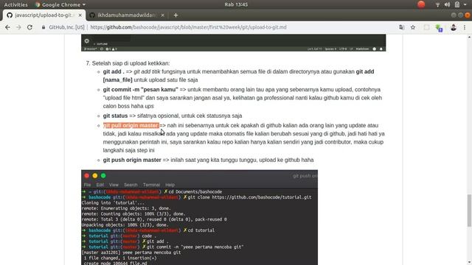Click the git commit -m "pesan kamu" text
Screen dimensions: 472x265
(x=141, y=90)
